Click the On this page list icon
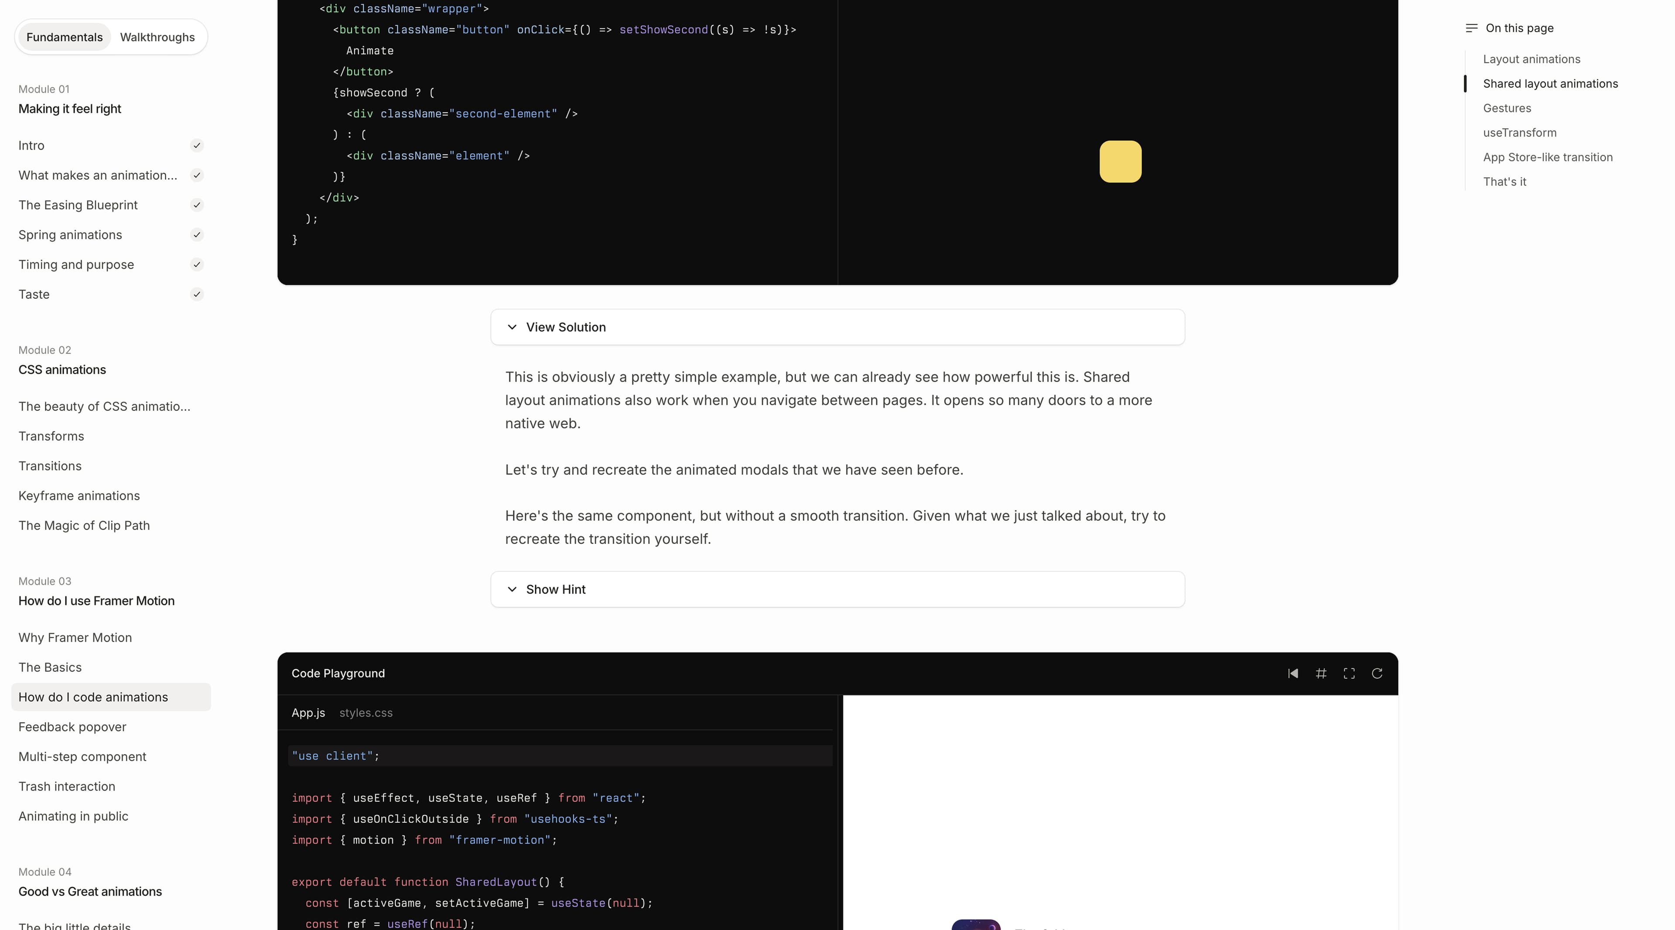Screen dimensions: 1675x930 (1471, 28)
